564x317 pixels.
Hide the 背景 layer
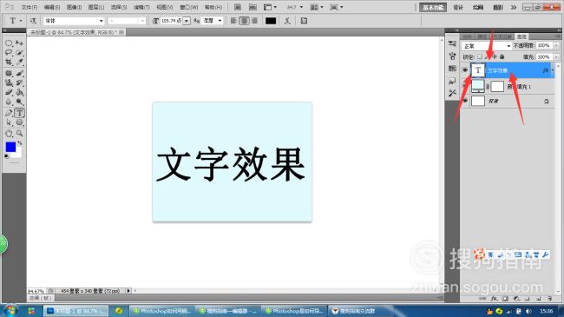(465, 101)
